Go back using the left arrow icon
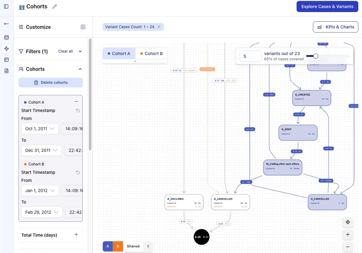The image size is (362, 253). pyautogui.click(x=6, y=24)
